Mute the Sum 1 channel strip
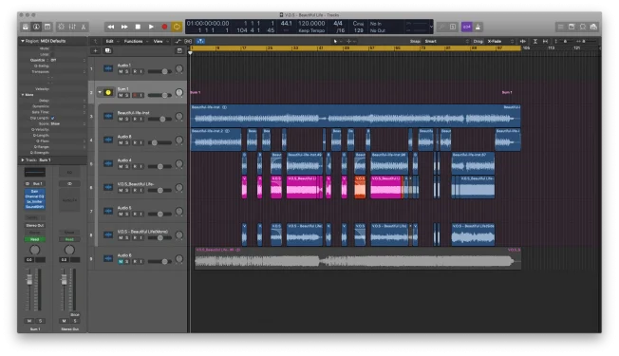The image size is (619, 356). coord(29,321)
